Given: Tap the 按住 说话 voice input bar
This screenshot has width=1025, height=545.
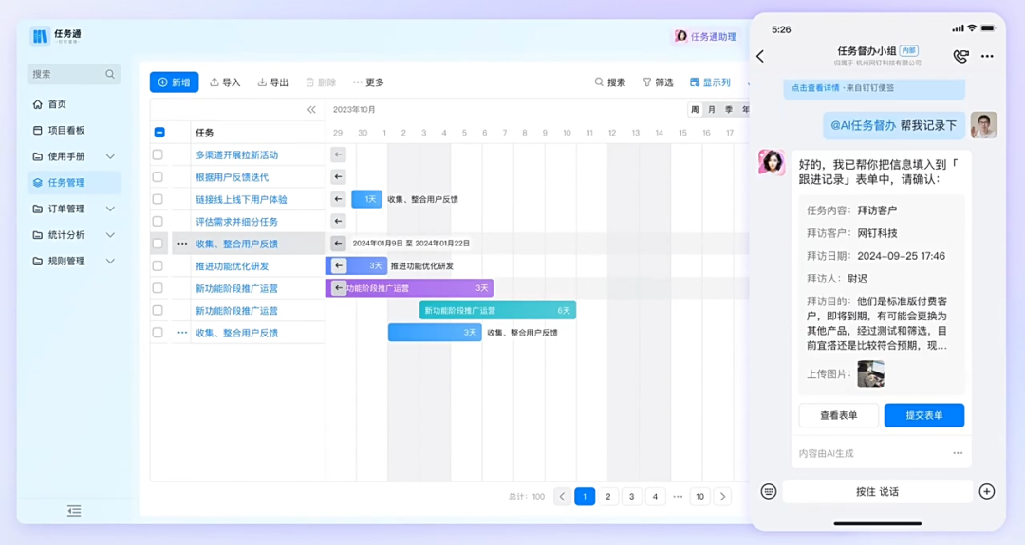Looking at the screenshot, I should (x=877, y=492).
